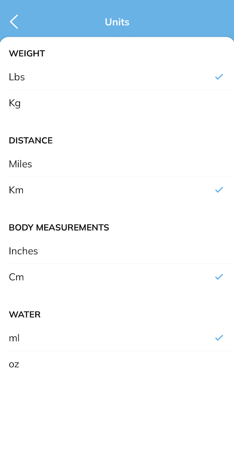The image size is (234, 463).
Task: Click the checkmark next to Cm
Action: click(219, 277)
